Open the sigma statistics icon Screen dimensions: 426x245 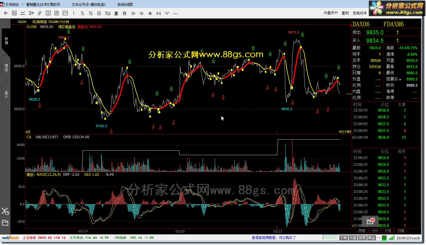[x=48, y=13]
